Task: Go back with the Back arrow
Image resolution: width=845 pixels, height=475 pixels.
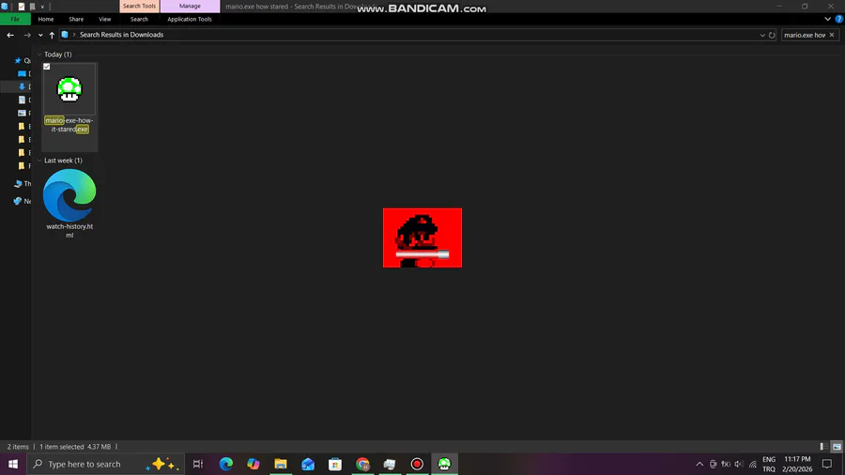Action: (10, 35)
